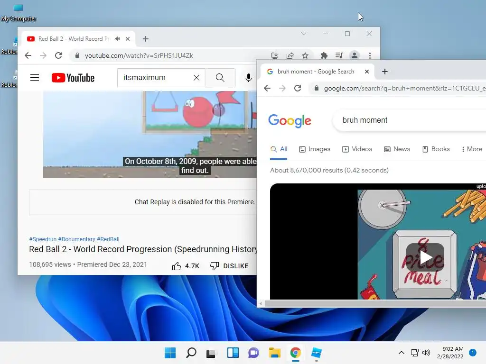Open a new tab in Google window
486x364 pixels.
point(385,72)
